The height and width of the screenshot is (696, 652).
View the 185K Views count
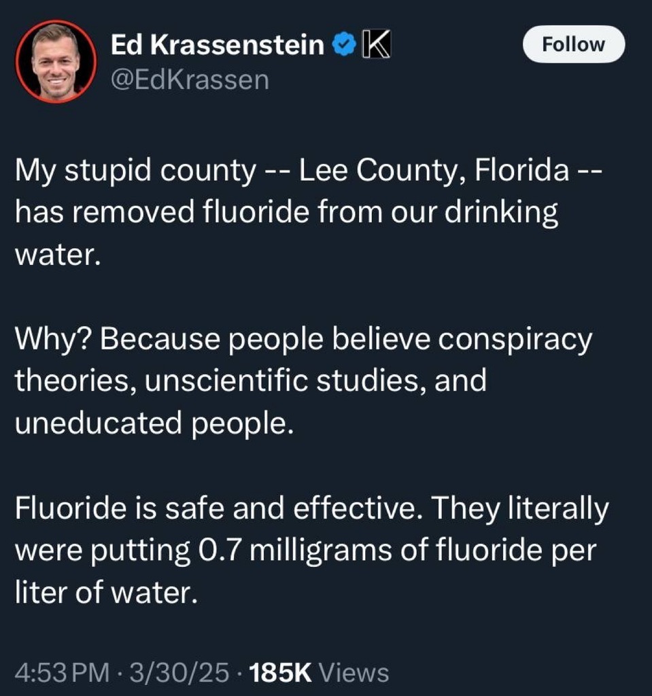point(320,673)
